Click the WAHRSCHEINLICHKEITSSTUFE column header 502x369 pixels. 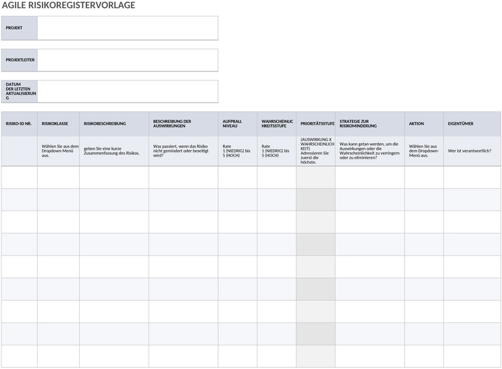[276, 123]
